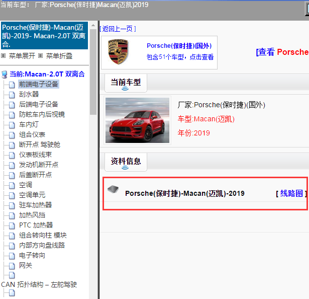Click the document icon beside 发动机断开点
Screen dimensions: 309x299
[12, 165]
